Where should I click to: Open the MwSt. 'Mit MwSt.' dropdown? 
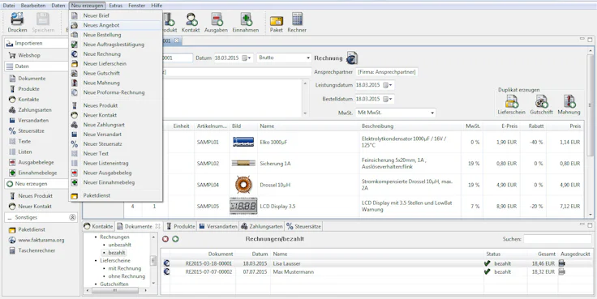[395, 113]
